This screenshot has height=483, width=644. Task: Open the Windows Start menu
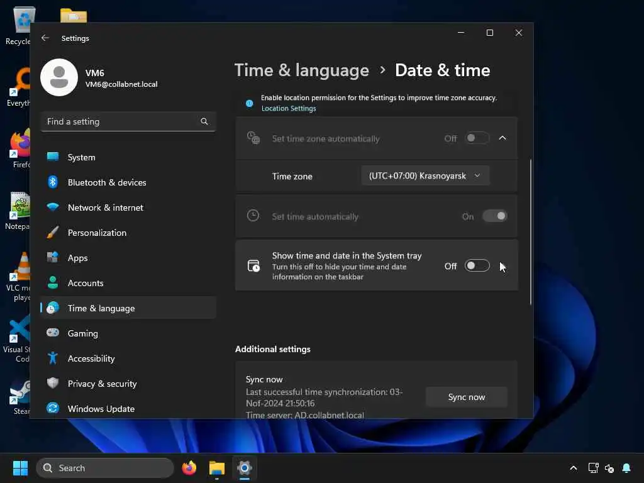20,468
